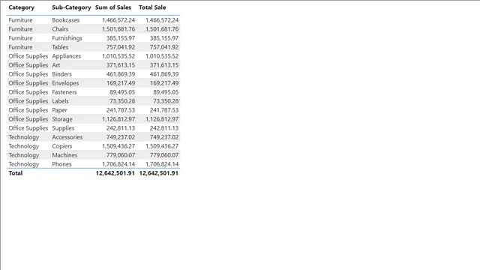
Task: Select the Furnishings sub-category cell
Action: (x=67, y=38)
